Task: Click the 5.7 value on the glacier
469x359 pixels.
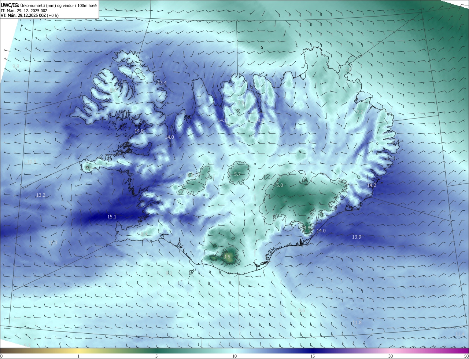Action: [x=237, y=174]
